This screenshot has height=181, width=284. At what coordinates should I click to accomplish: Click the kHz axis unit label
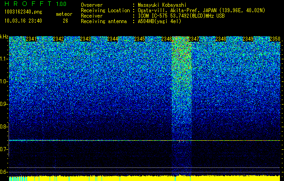click(4, 37)
